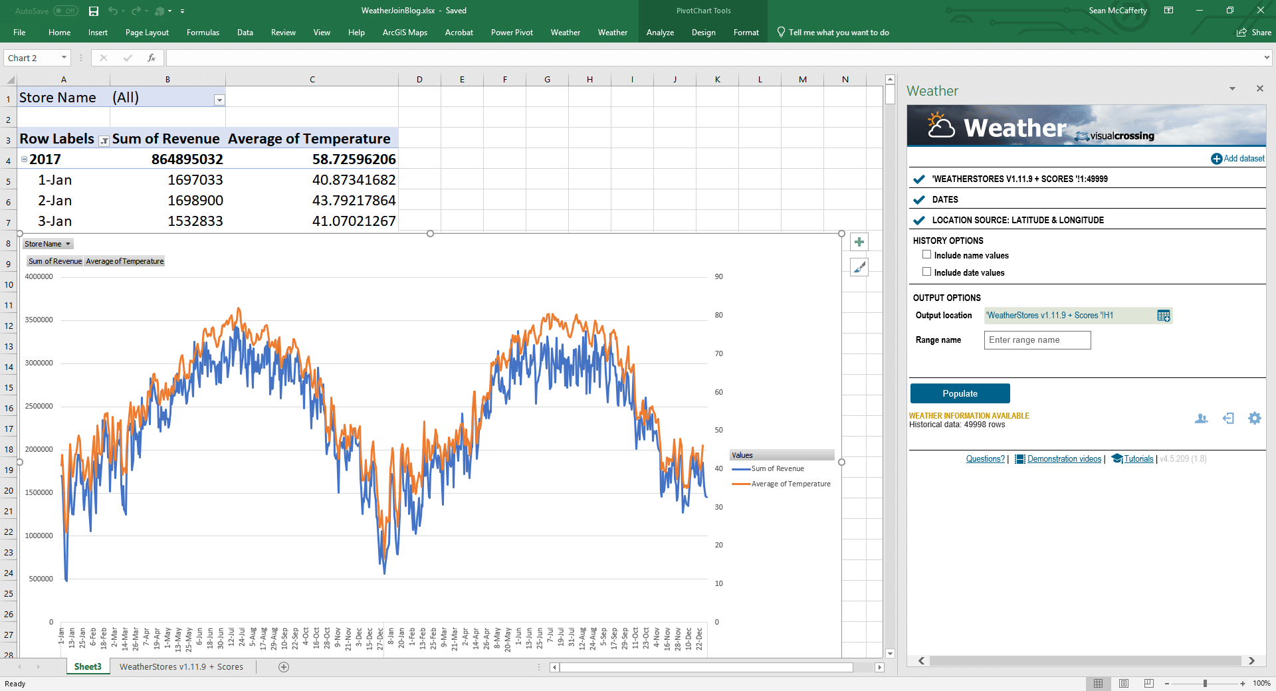Open the Output location range selector icon

pos(1162,316)
